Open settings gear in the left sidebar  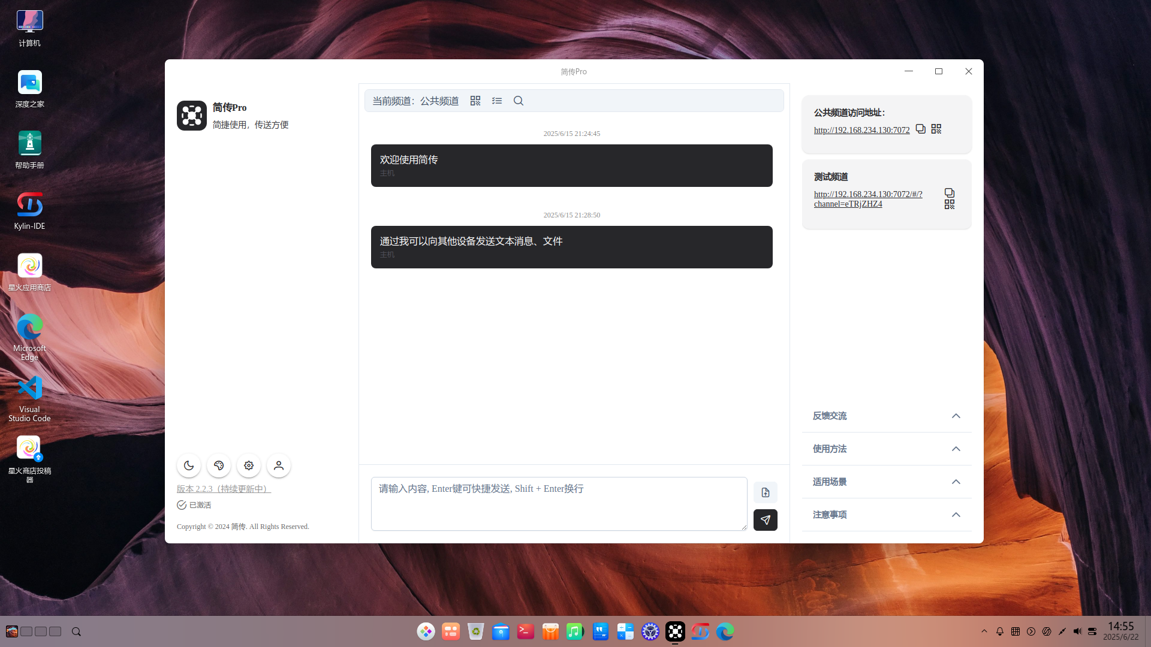(x=249, y=465)
